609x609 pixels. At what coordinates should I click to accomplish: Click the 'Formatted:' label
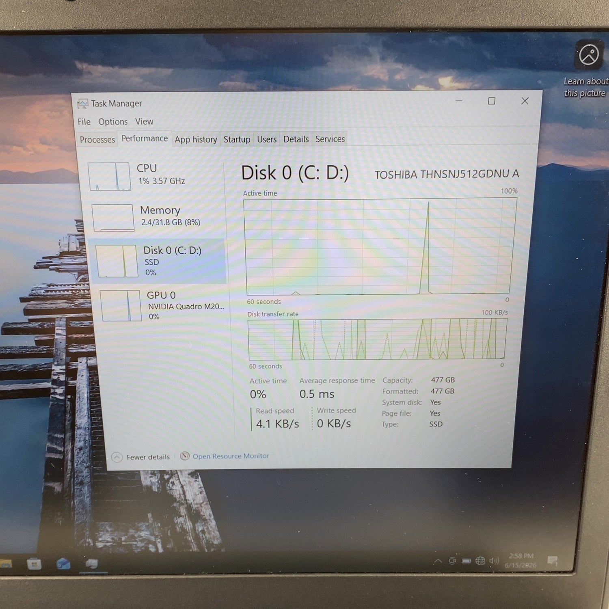point(400,391)
